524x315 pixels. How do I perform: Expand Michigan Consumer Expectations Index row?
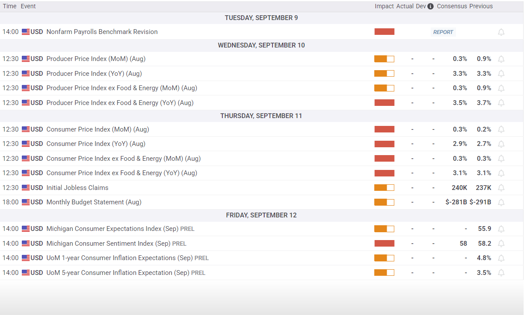pos(262,229)
